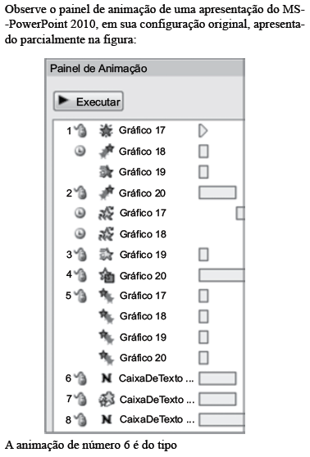Click the mouse trigger icon of animation 8
The height and width of the screenshot is (457, 310).
[x=80, y=419]
